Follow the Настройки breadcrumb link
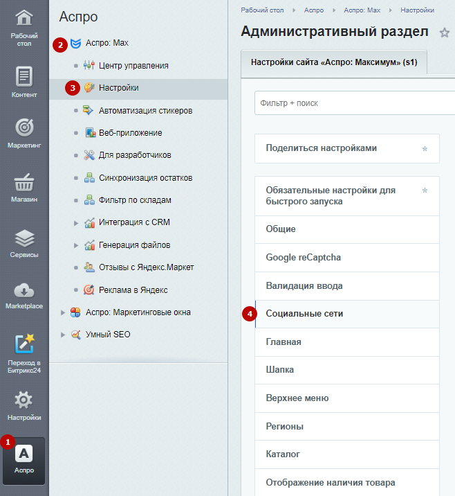 [x=417, y=10]
